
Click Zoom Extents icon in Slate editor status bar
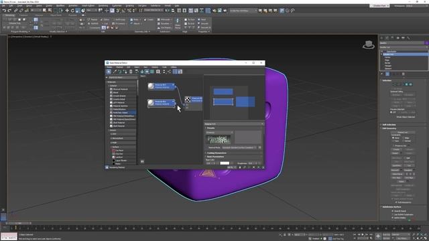coord(253,167)
